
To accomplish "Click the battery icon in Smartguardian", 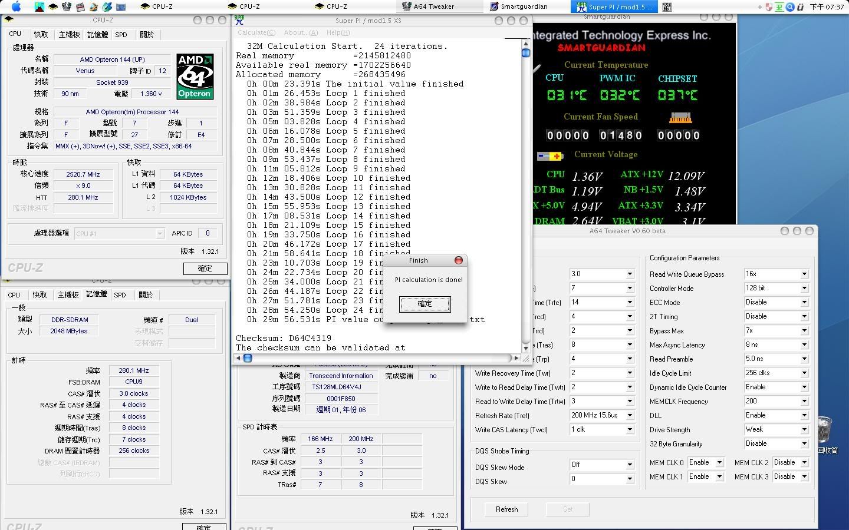I will (550, 156).
